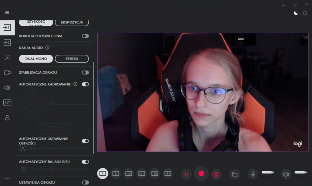Choose DUAL MONO audio channel
This screenshot has width=312, height=186.
(x=36, y=59)
